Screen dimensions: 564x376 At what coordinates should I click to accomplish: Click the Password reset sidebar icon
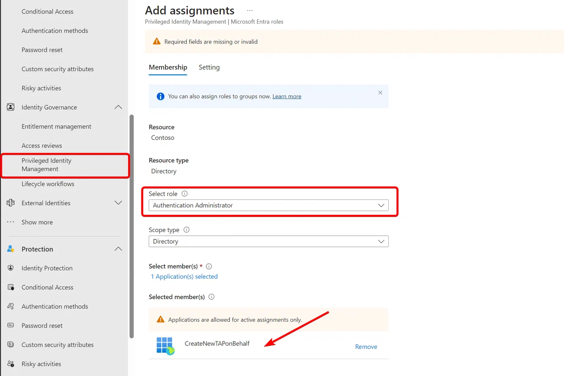coord(10,325)
